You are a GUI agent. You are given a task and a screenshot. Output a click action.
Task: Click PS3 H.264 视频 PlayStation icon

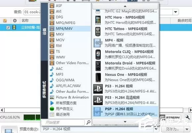[98, 89]
